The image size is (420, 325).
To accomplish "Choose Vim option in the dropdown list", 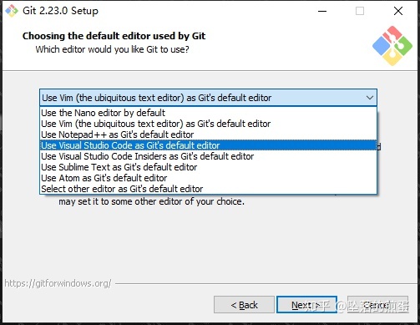I will 208,124.
